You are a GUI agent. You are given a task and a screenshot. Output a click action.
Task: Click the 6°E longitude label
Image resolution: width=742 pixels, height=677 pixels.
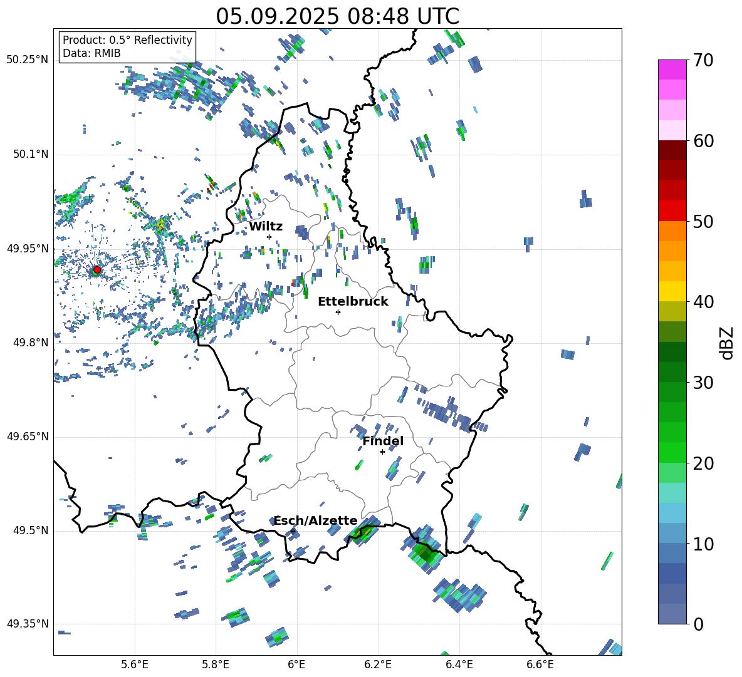(296, 664)
